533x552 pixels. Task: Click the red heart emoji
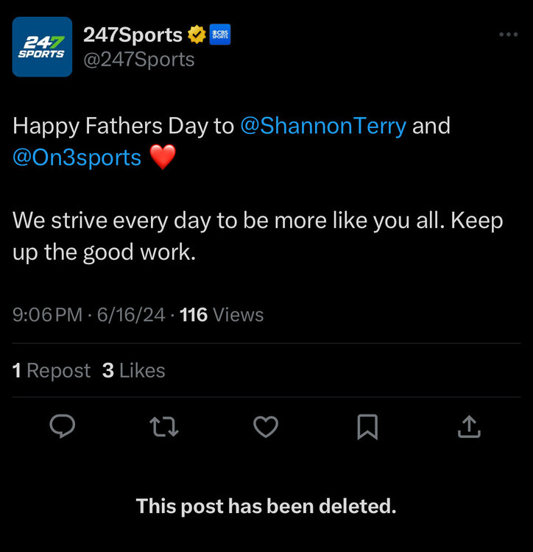163,158
